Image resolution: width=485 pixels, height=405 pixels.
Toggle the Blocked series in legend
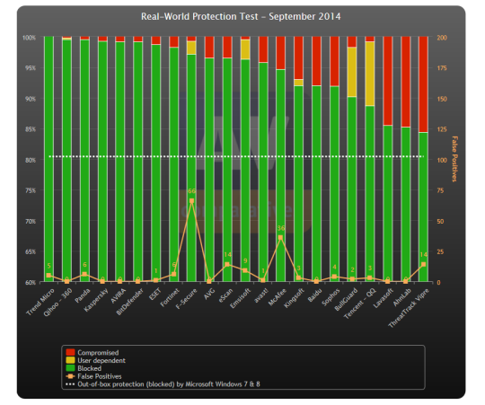(x=84, y=368)
